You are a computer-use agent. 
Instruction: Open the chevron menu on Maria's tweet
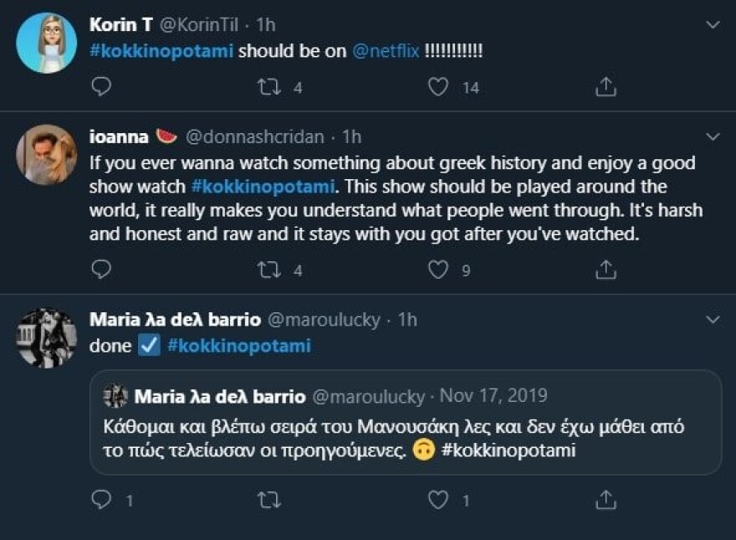(x=713, y=320)
